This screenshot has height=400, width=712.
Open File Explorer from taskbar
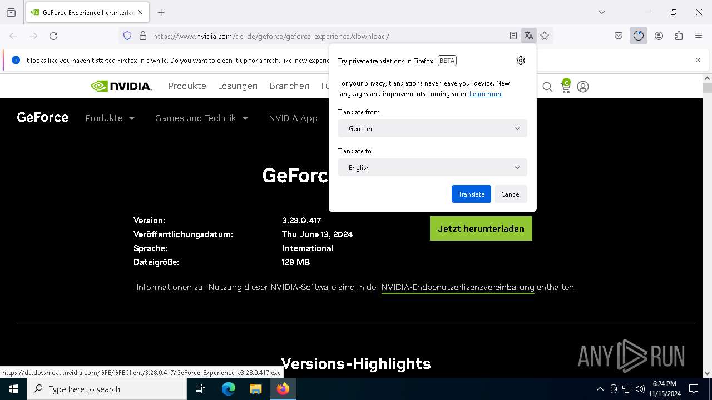(255, 389)
